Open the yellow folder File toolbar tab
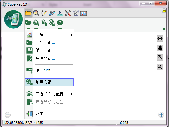Image resolution: width=169 pixels, height=127 pixels. click(x=28, y=13)
